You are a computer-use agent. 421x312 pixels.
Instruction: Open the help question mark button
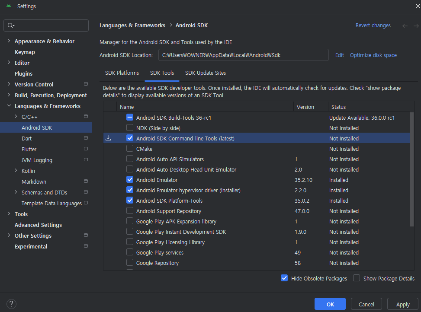pos(11,304)
